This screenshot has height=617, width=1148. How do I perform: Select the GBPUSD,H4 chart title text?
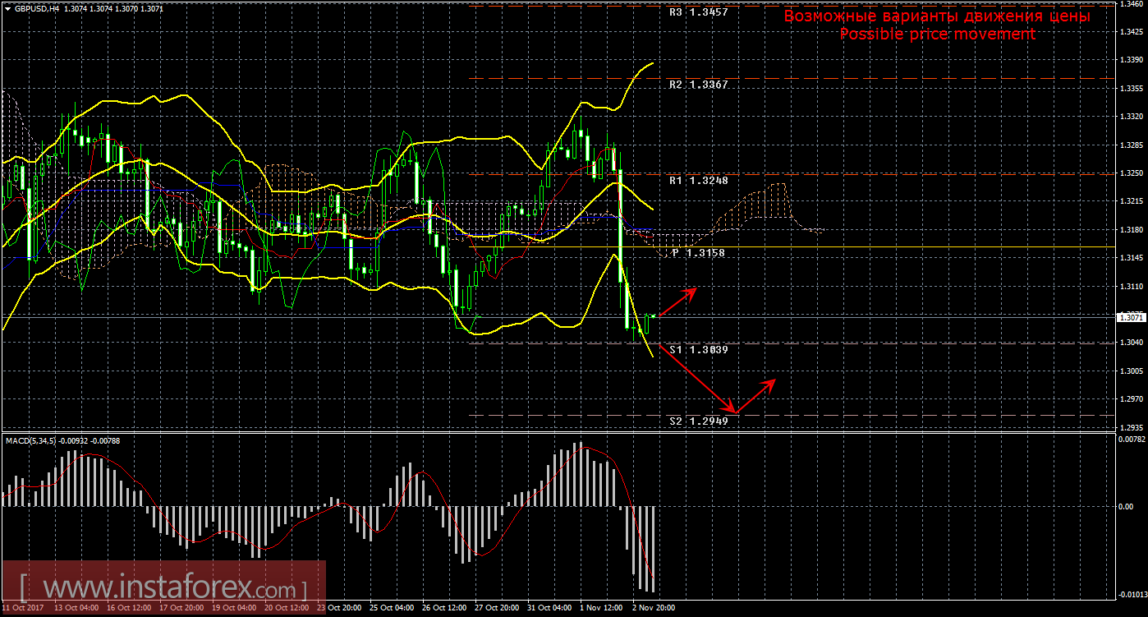[35, 8]
